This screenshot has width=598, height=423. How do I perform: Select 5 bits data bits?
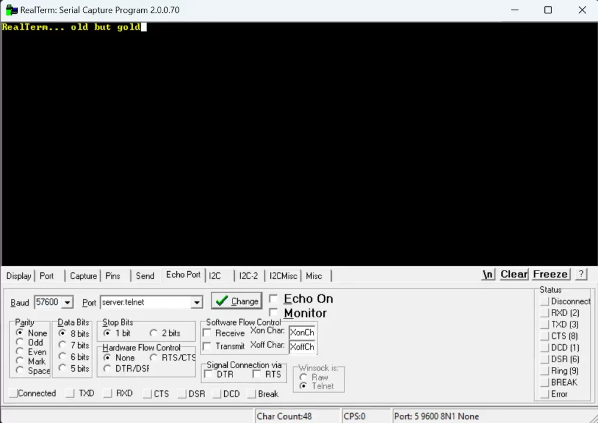pyautogui.click(x=62, y=368)
